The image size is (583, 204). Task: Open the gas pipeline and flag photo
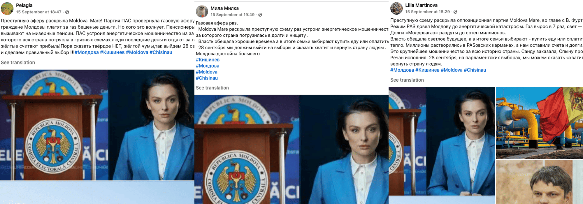click(539, 123)
